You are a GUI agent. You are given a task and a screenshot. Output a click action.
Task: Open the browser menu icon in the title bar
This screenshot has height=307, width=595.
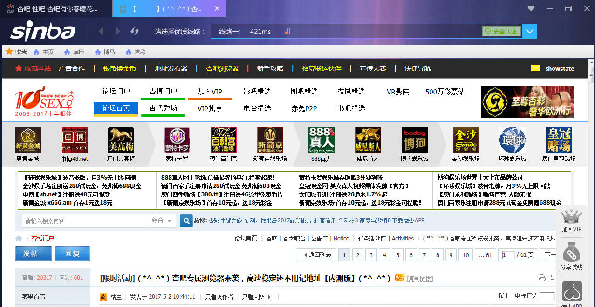[531, 8]
